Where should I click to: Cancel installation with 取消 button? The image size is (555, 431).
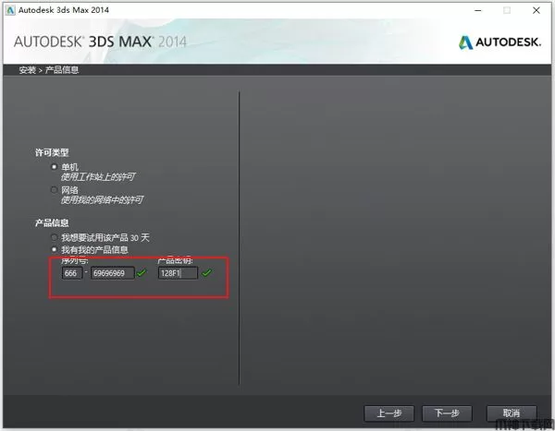(512, 413)
